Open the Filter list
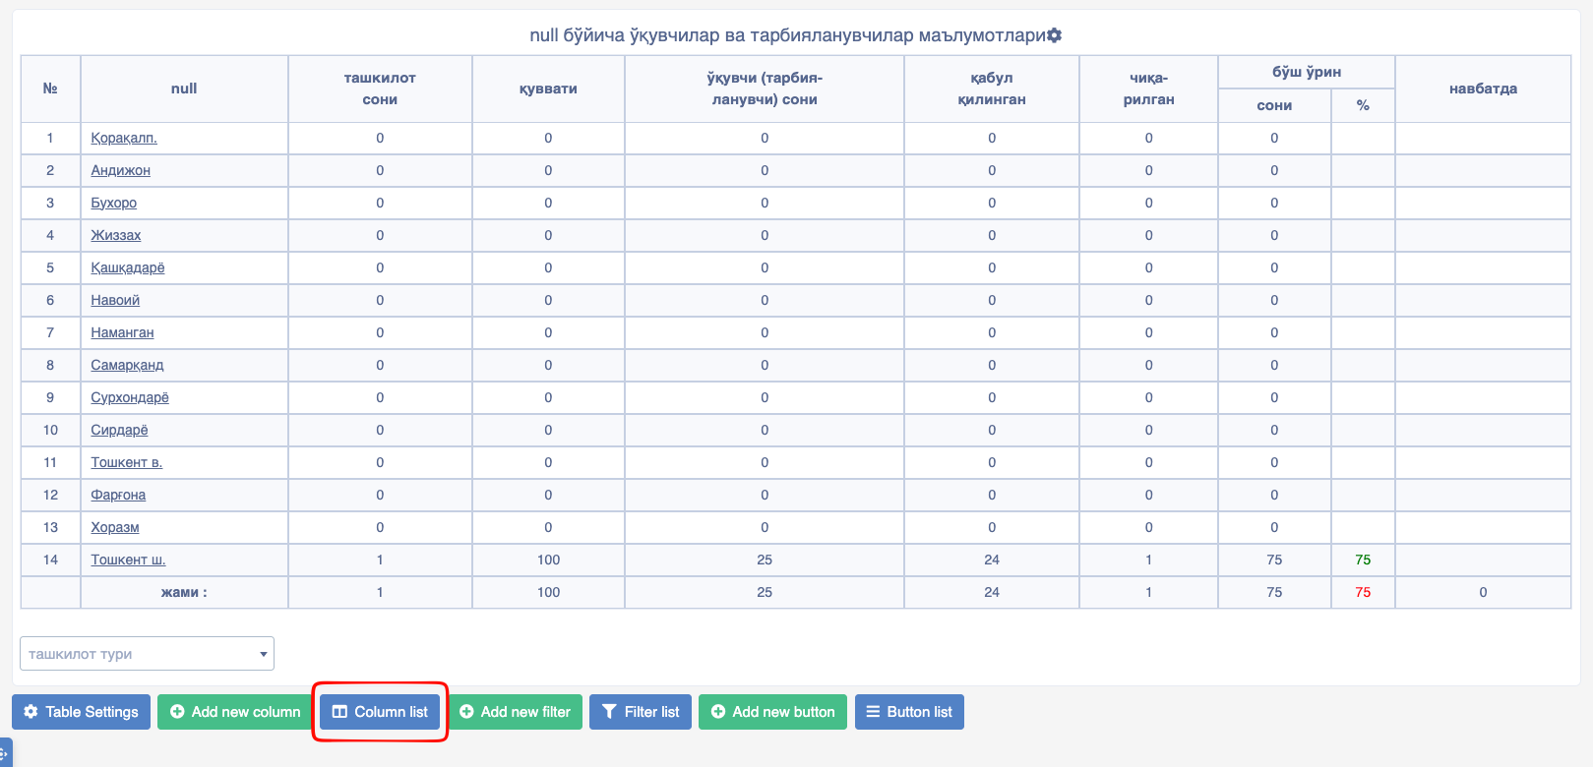Viewport: 1593px width, 767px height. (x=641, y=712)
